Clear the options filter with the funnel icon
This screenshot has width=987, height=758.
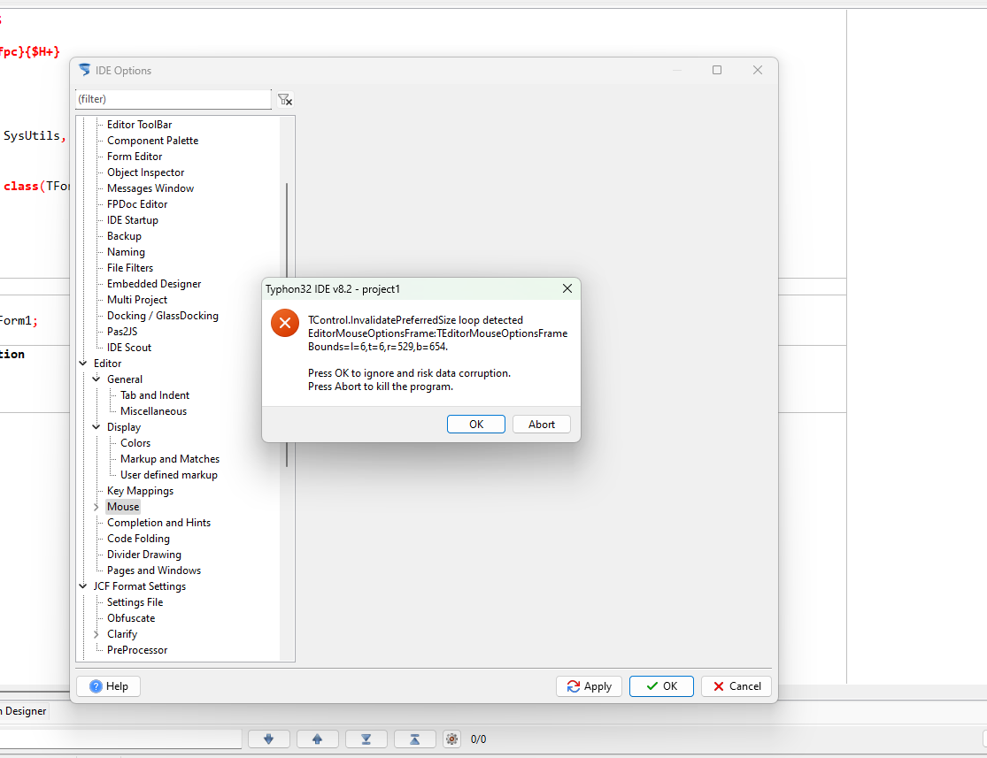(x=285, y=99)
